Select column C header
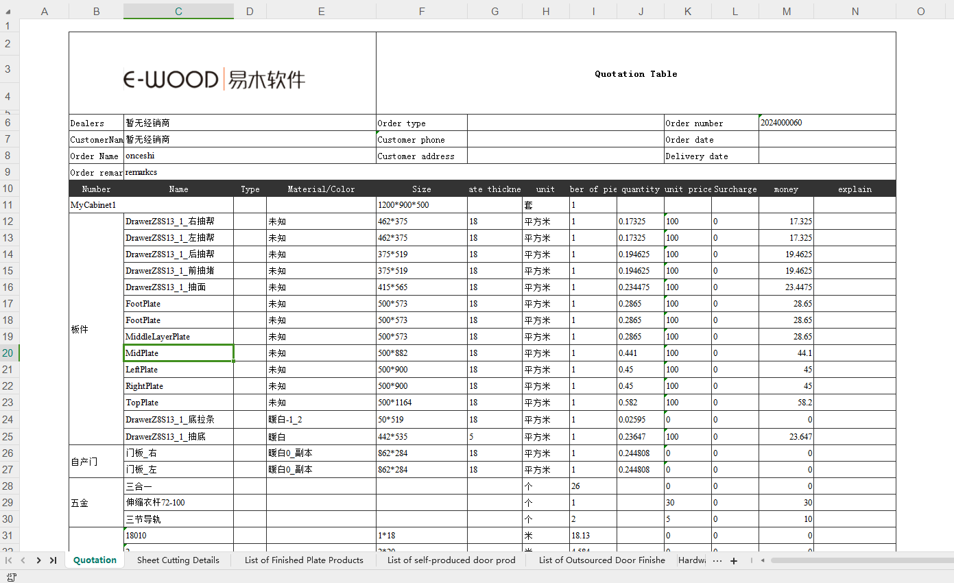The width and height of the screenshot is (954, 583). pos(178,11)
